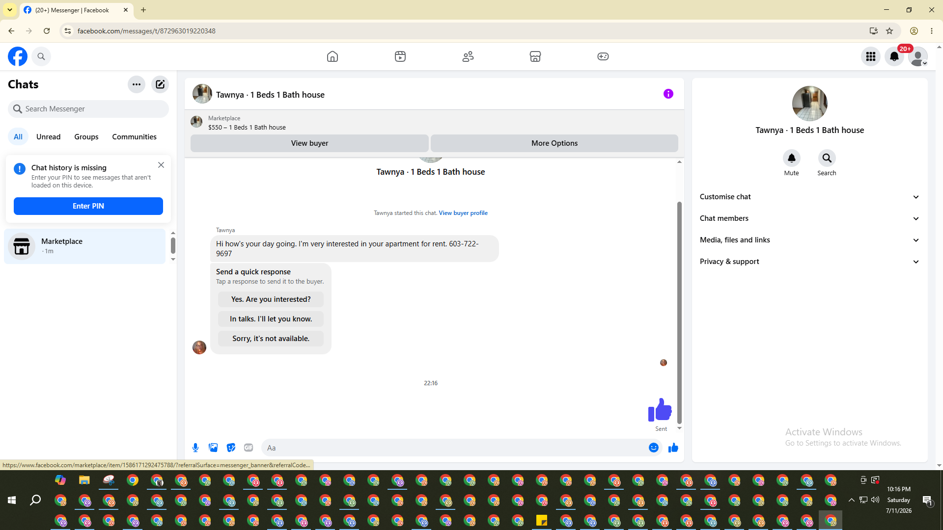Open the Marketplace chat in the list
Screen dimensions: 943x530
(x=84, y=246)
